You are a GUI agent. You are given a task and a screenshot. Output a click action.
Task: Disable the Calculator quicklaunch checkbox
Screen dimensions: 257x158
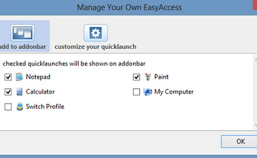(8, 92)
